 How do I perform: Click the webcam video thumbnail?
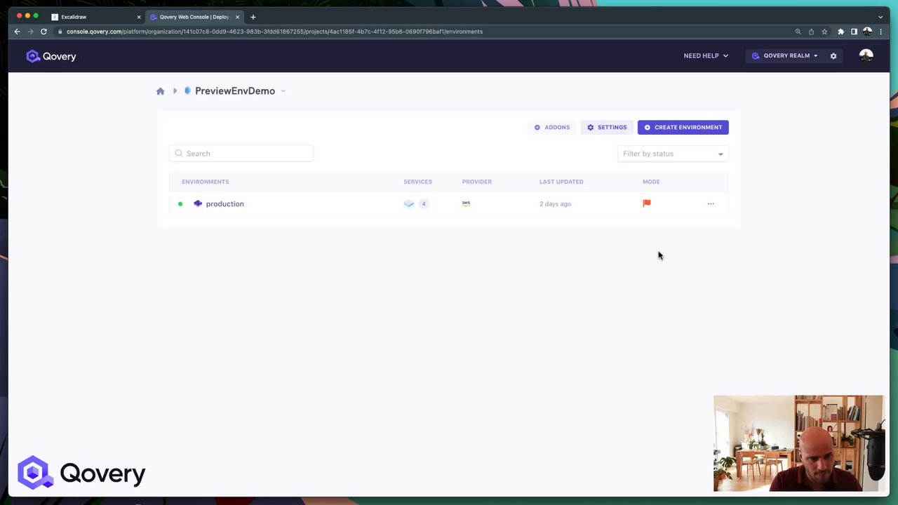[x=798, y=443]
